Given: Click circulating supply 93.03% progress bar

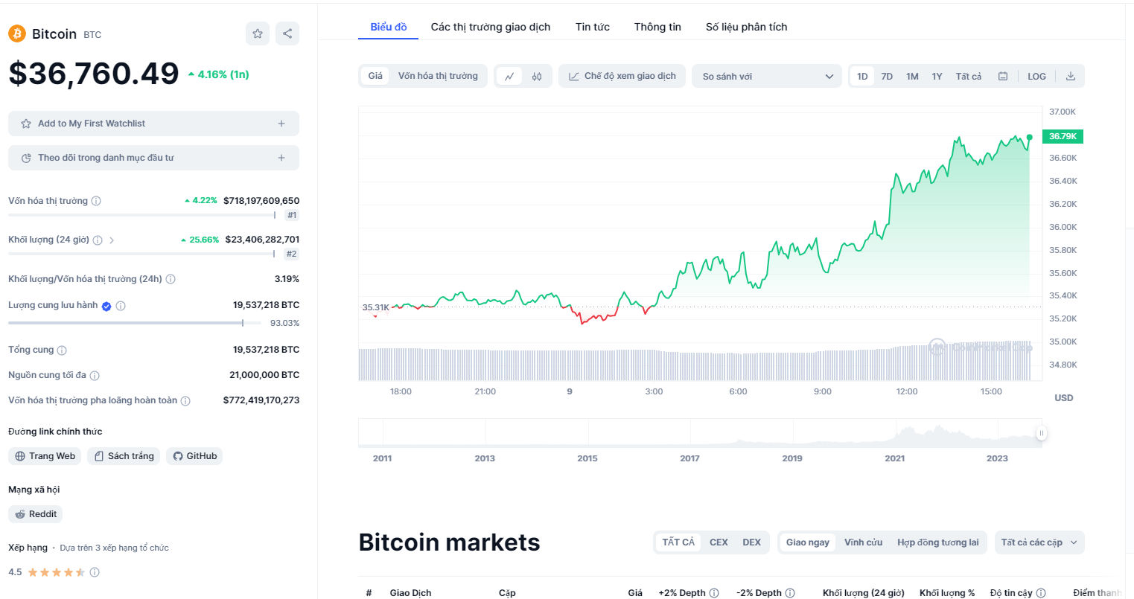Looking at the screenshot, I should point(134,323).
